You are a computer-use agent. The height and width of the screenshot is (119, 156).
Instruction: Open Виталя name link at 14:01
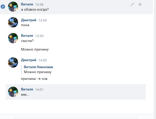(x=27, y=89)
